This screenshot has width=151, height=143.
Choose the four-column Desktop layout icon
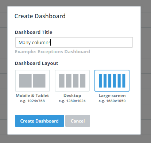[72, 81]
